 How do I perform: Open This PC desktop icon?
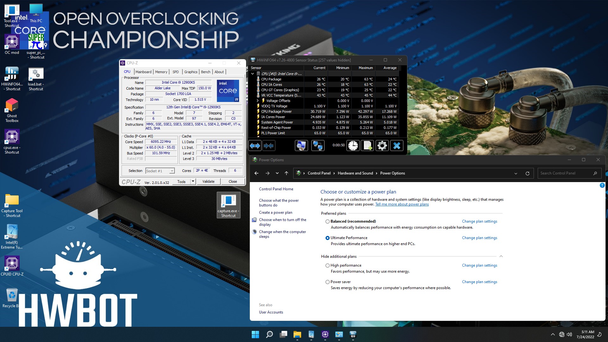36,13
